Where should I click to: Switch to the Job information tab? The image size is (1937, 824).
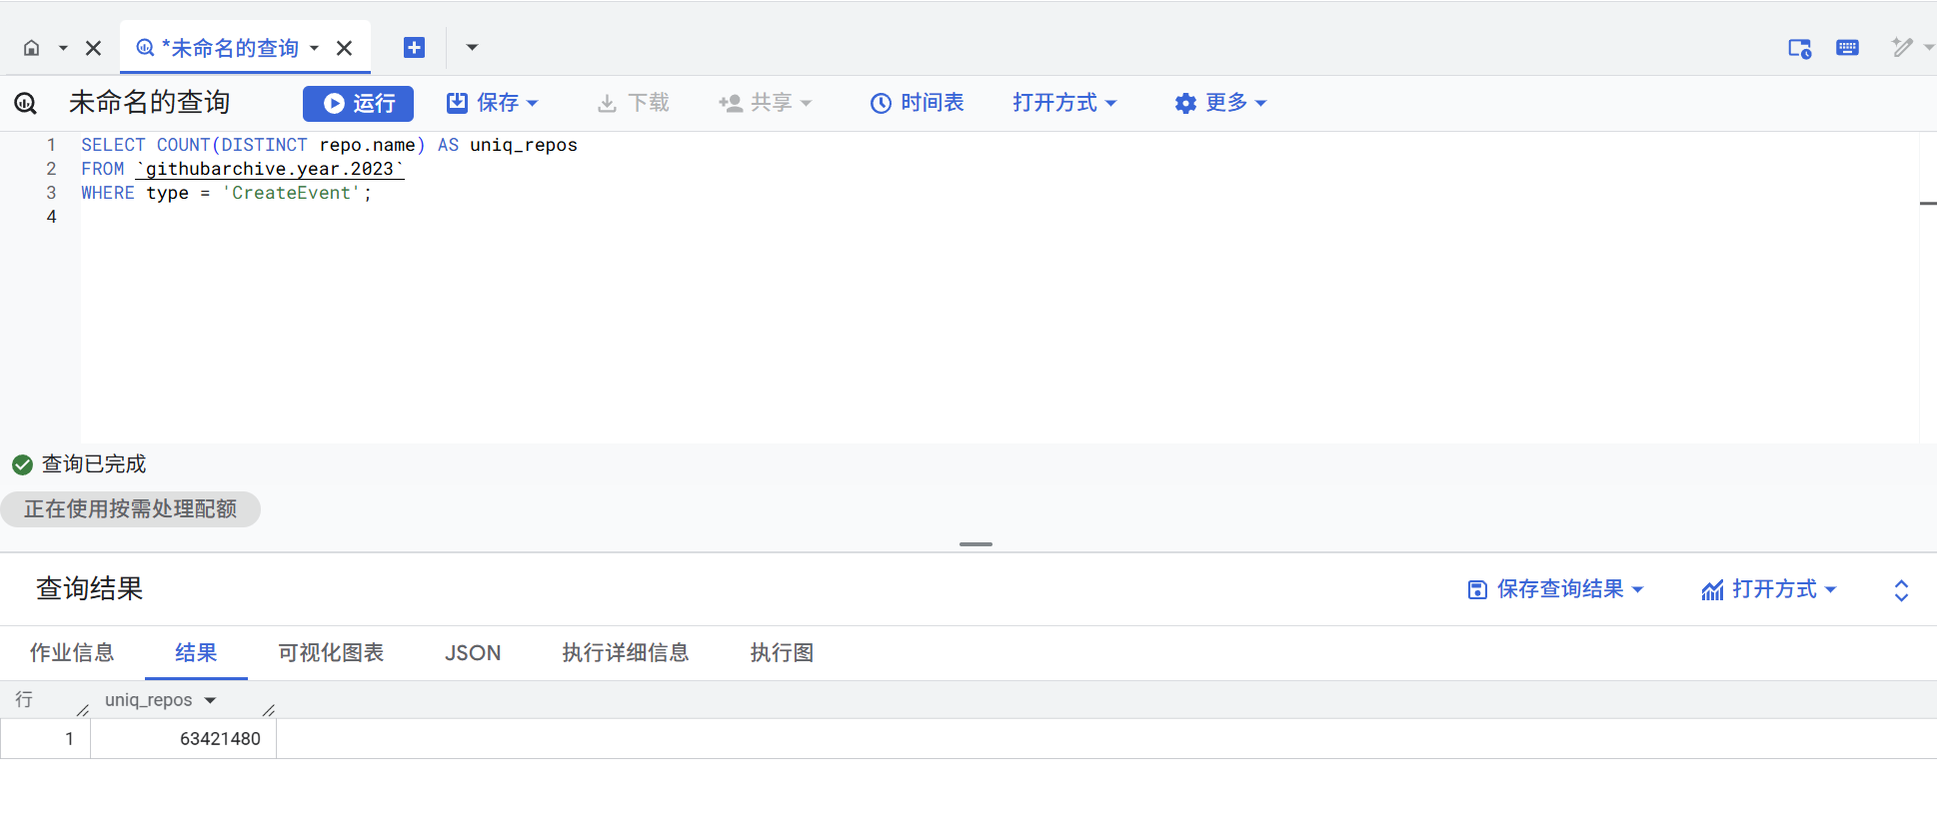pos(72,653)
